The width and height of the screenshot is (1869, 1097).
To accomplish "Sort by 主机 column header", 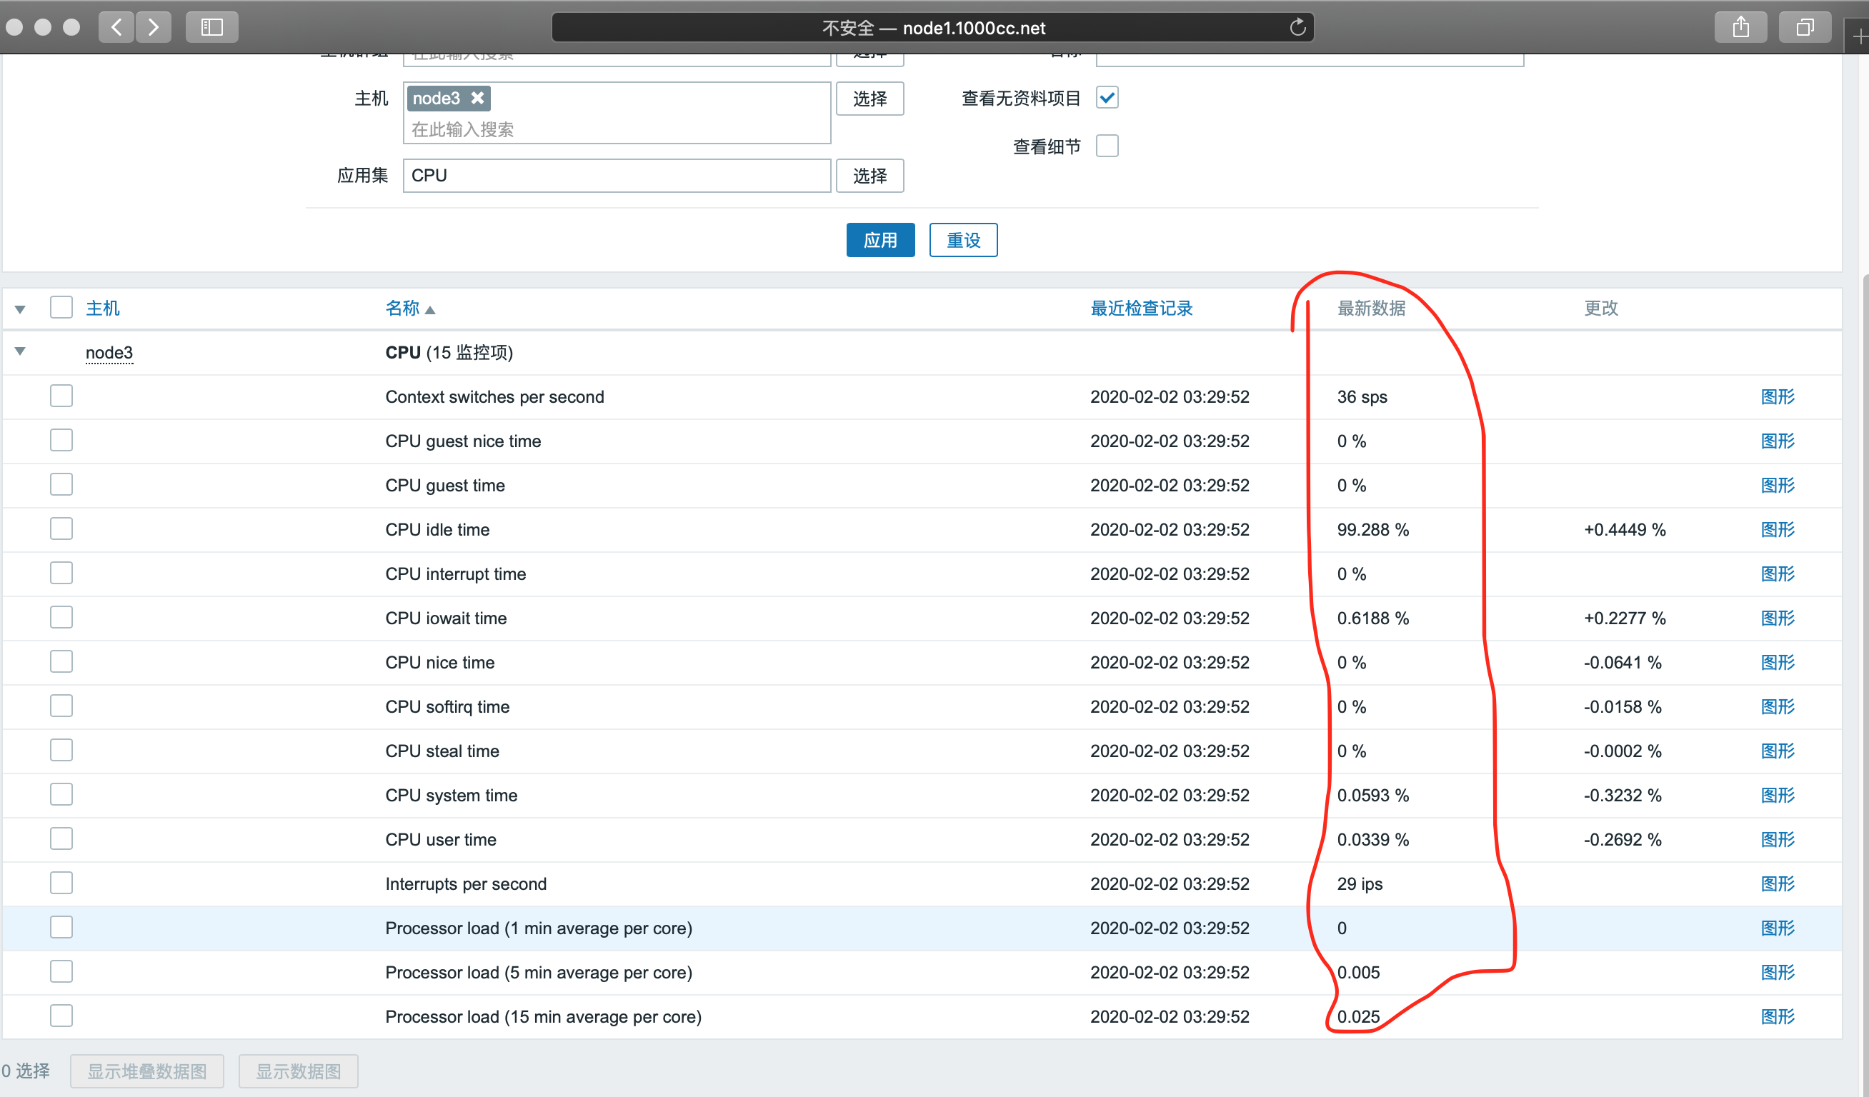I will pos(102,309).
